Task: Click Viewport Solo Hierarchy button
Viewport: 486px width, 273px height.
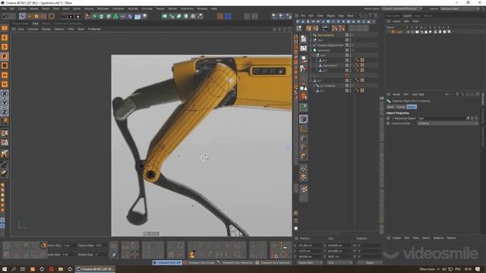Action: [235, 262]
